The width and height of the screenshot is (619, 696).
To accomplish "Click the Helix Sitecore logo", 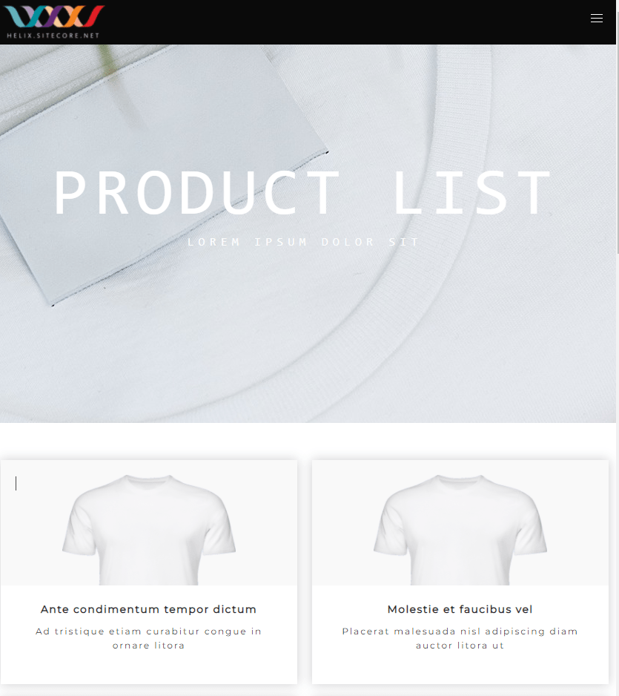I will [x=54, y=22].
